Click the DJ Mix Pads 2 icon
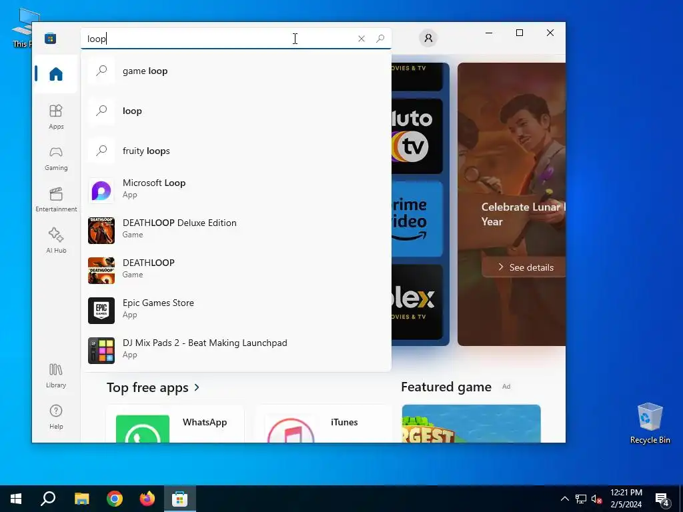Screen dimensions: 683x512 coord(101,351)
